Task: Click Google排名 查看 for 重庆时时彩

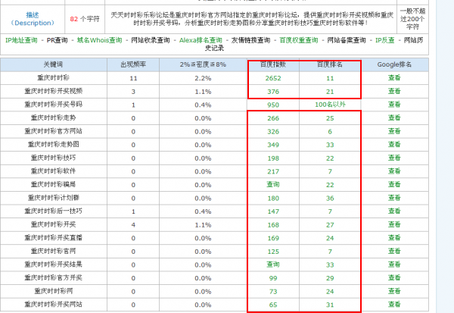Action: [x=394, y=78]
